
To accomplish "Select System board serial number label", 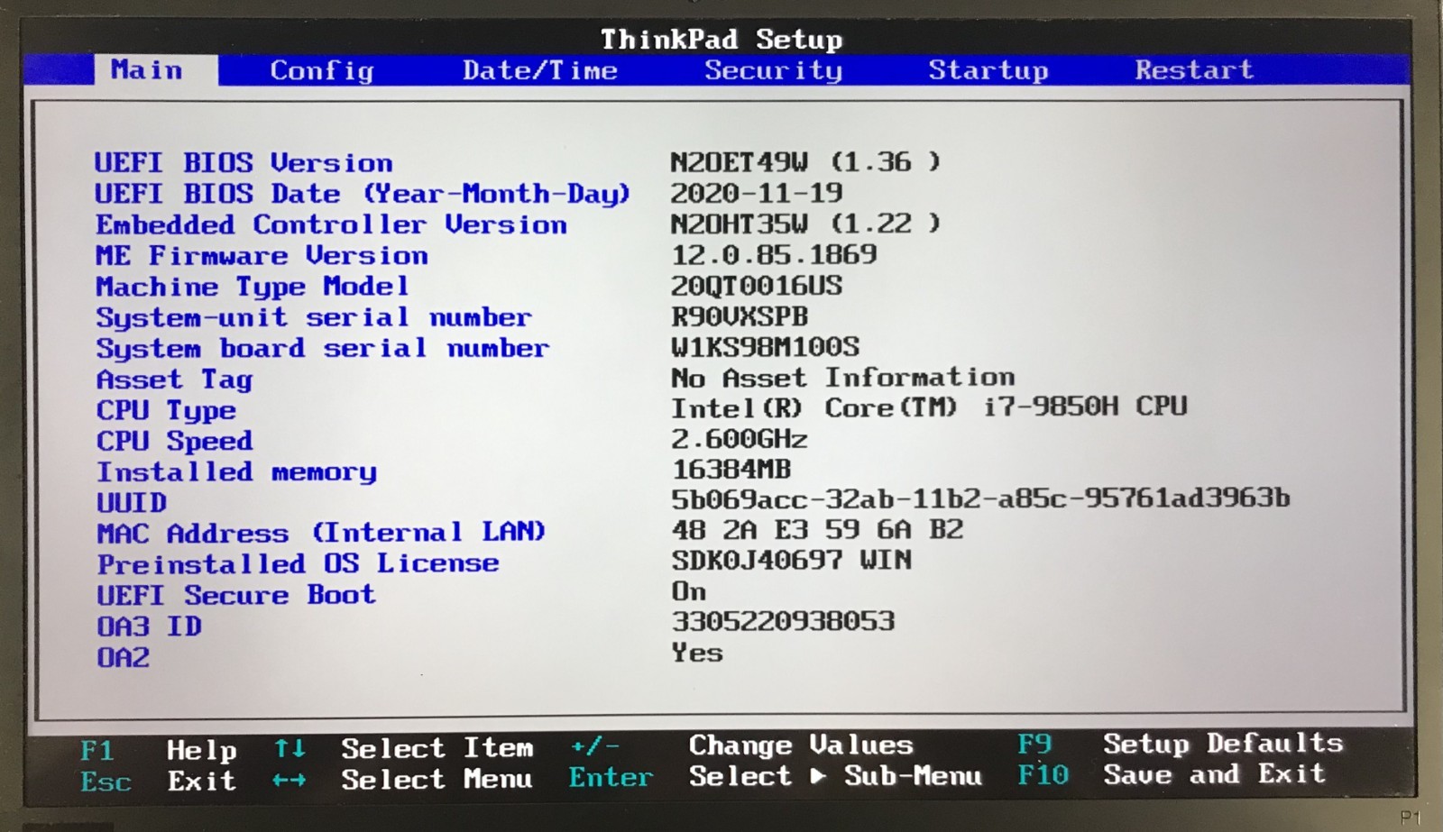I will (x=322, y=349).
